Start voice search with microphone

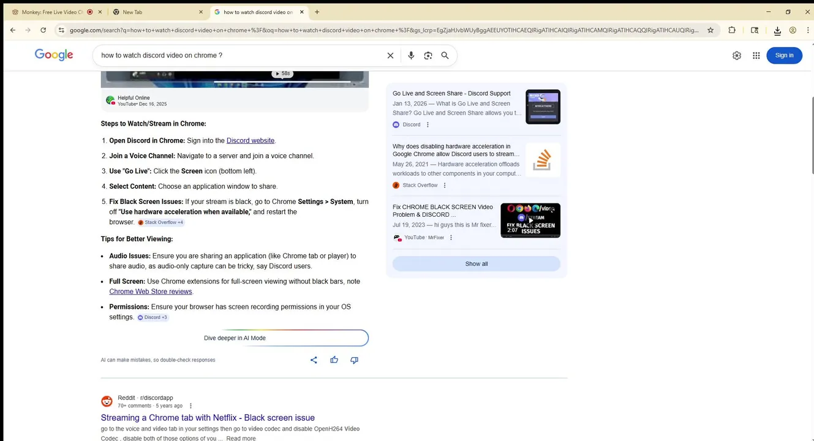click(411, 55)
